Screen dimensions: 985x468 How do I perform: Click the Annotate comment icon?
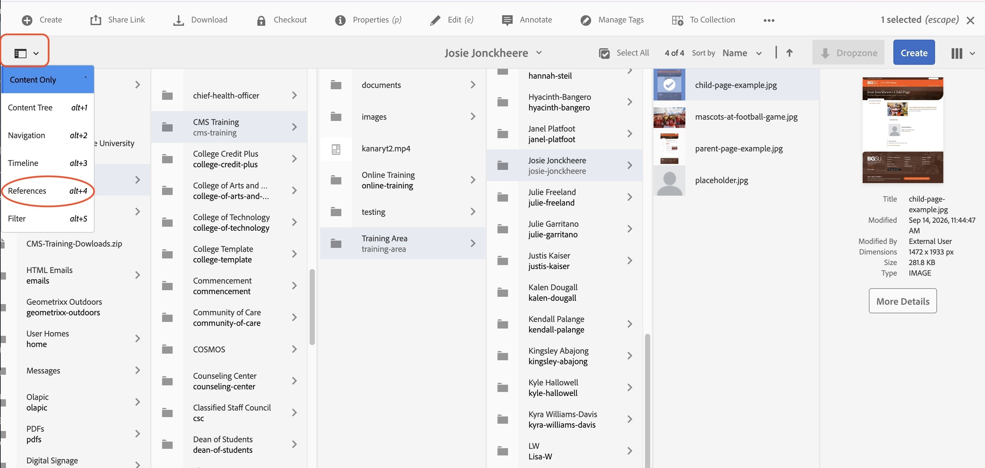point(507,20)
